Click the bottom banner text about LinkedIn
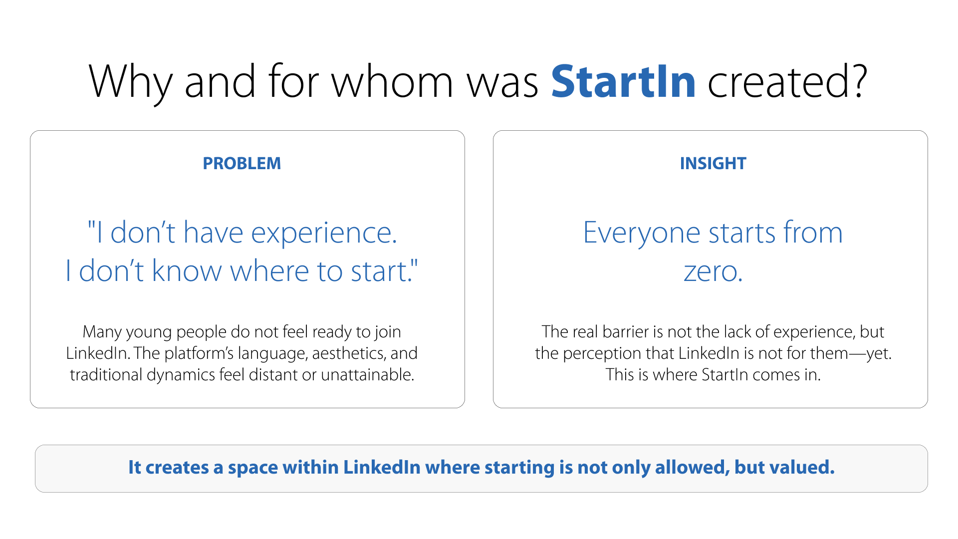This screenshot has height=539, width=958. pyautogui.click(x=481, y=468)
